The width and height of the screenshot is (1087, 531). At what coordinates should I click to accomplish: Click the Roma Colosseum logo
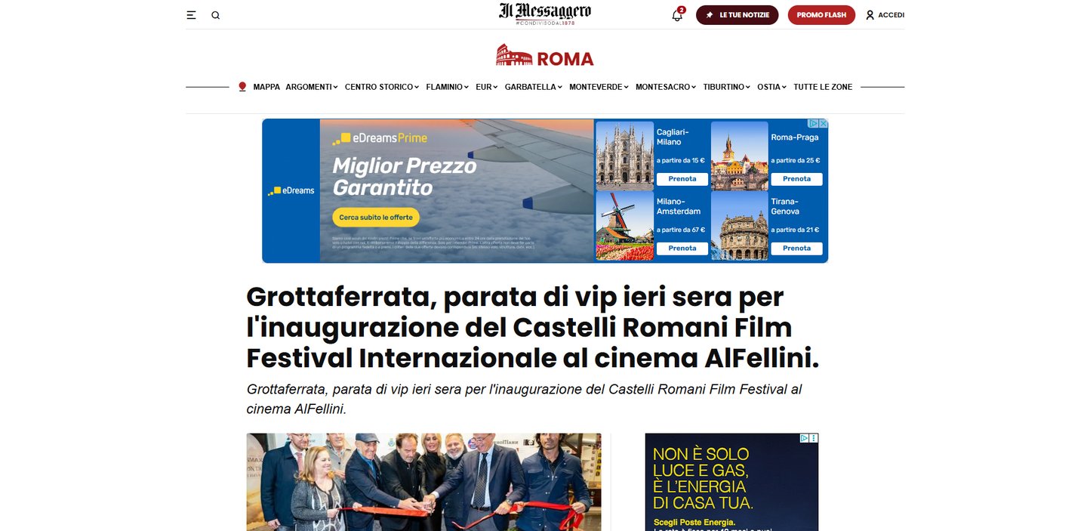[545, 55]
